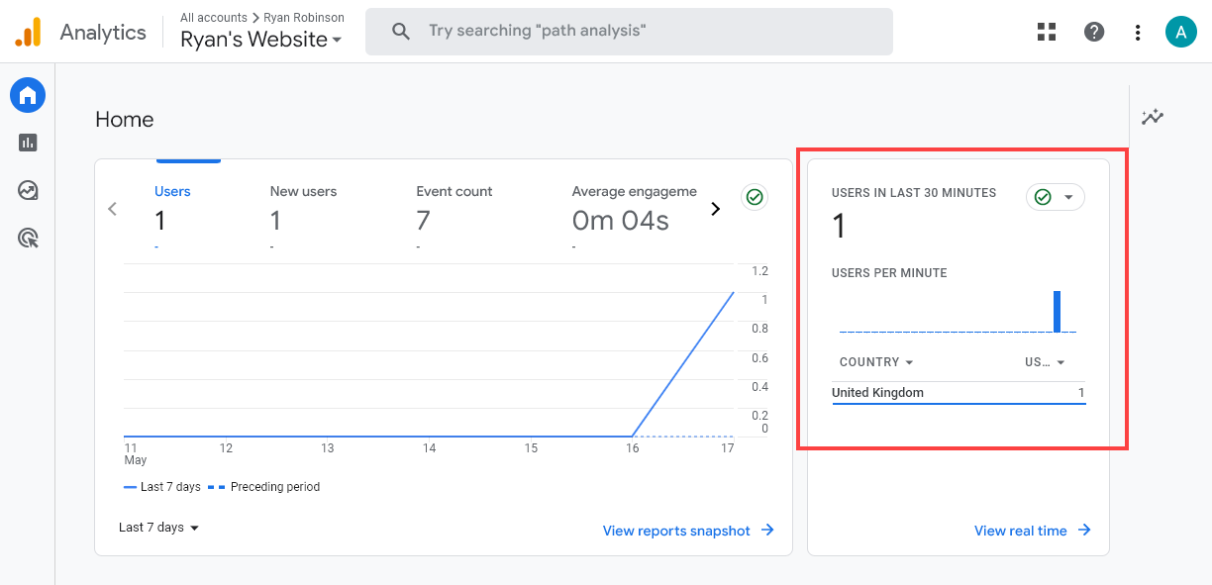Open the Insights panel icon

1152,116
